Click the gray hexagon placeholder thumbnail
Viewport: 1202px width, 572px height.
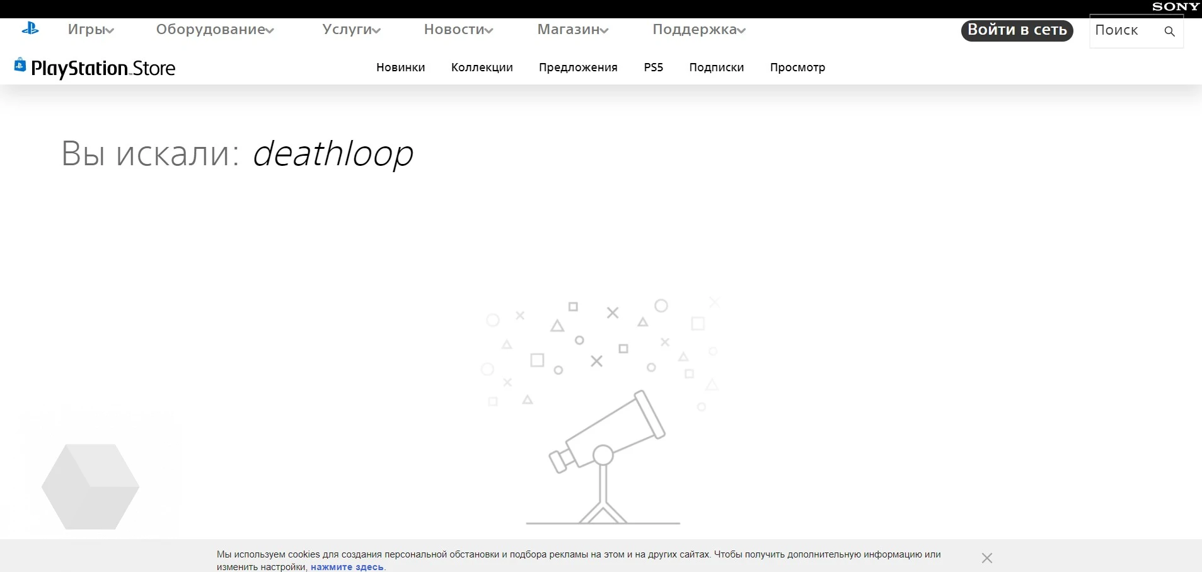tap(90, 486)
